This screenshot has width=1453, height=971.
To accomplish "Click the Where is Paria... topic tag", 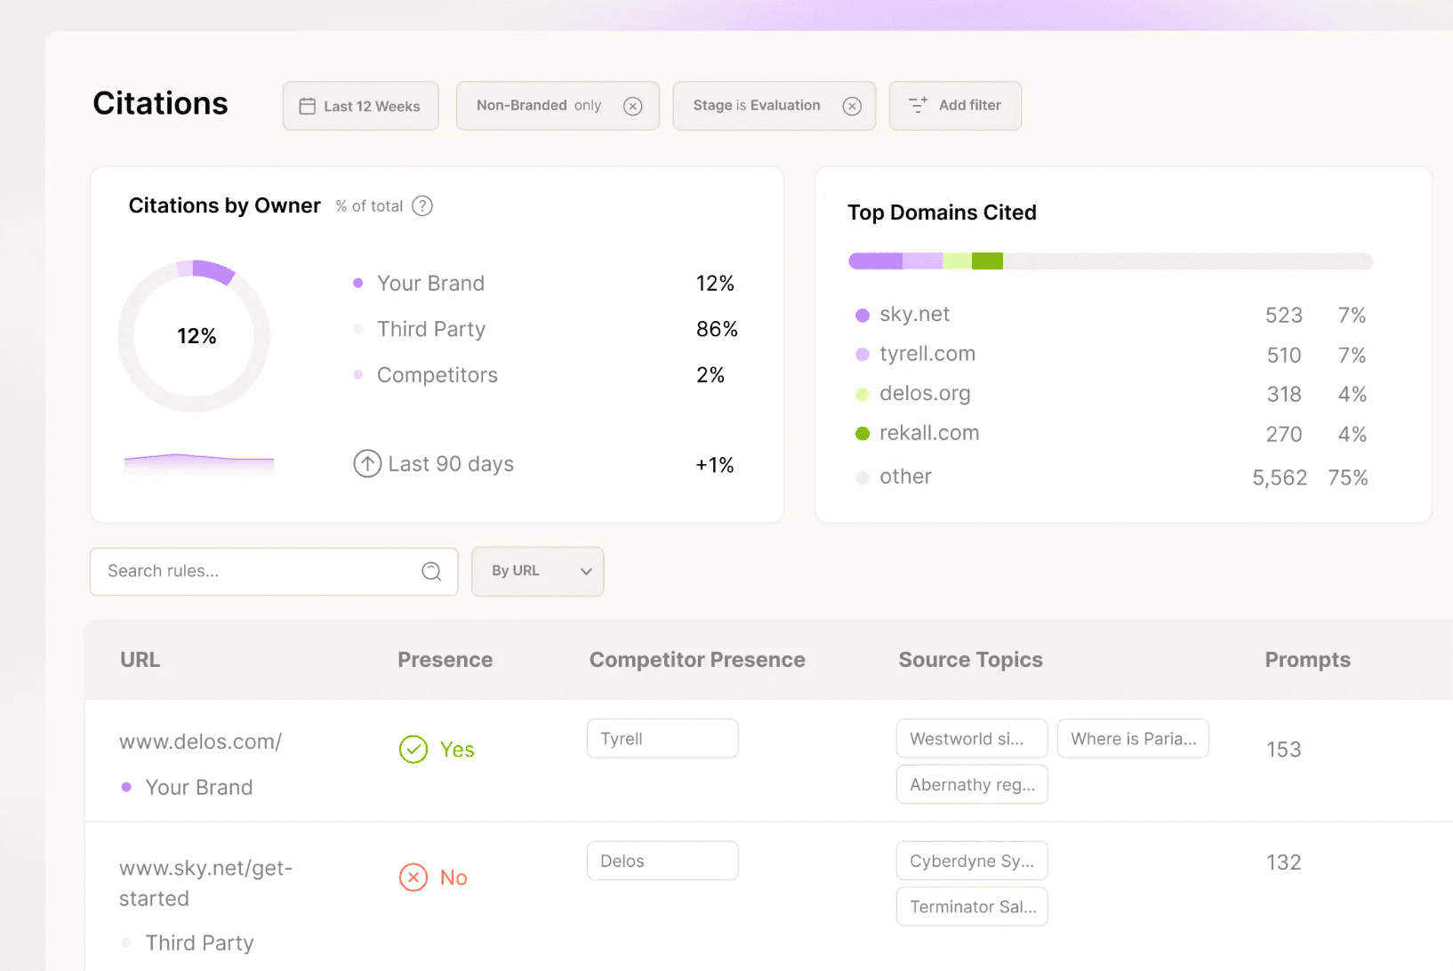I will tap(1133, 739).
